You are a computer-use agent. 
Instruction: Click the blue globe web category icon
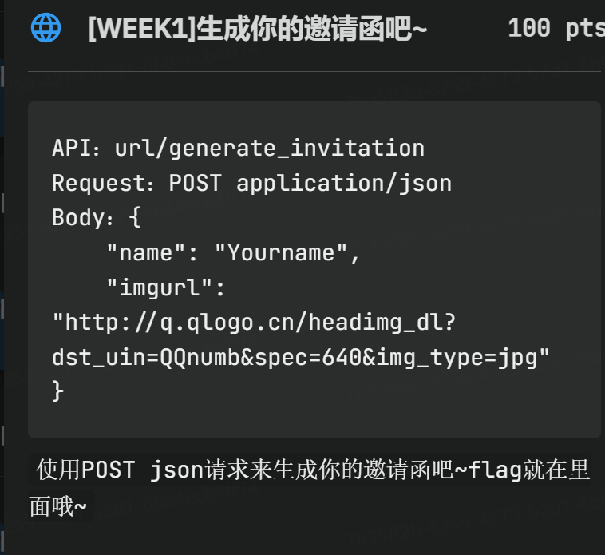[45, 28]
